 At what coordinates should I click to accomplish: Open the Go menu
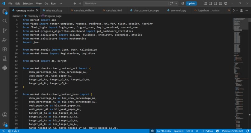click(46, 3)
